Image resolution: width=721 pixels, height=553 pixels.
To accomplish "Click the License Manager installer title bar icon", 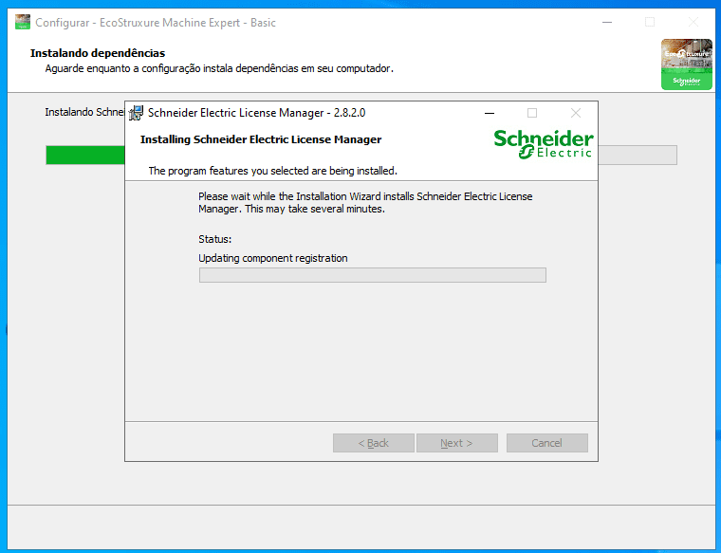I will pyautogui.click(x=136, y=113).
